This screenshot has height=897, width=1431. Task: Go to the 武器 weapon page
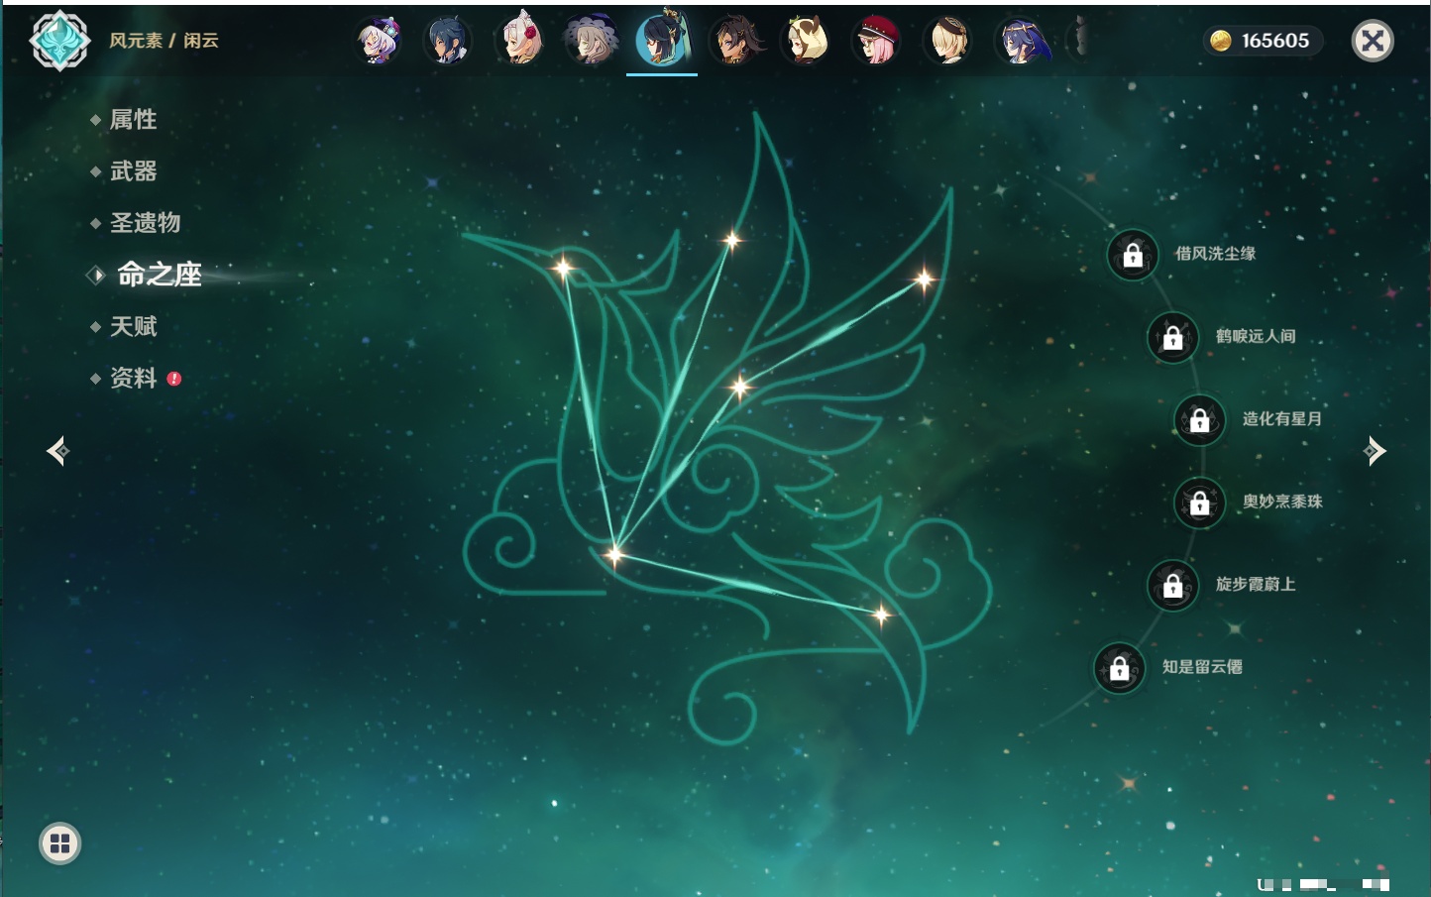pyautogui.click(x=133, y=171)
